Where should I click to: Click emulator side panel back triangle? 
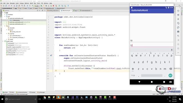tap(178, 40)
